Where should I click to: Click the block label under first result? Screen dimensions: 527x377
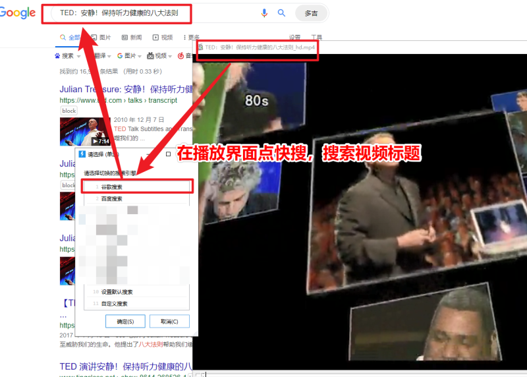click(69, 111)
